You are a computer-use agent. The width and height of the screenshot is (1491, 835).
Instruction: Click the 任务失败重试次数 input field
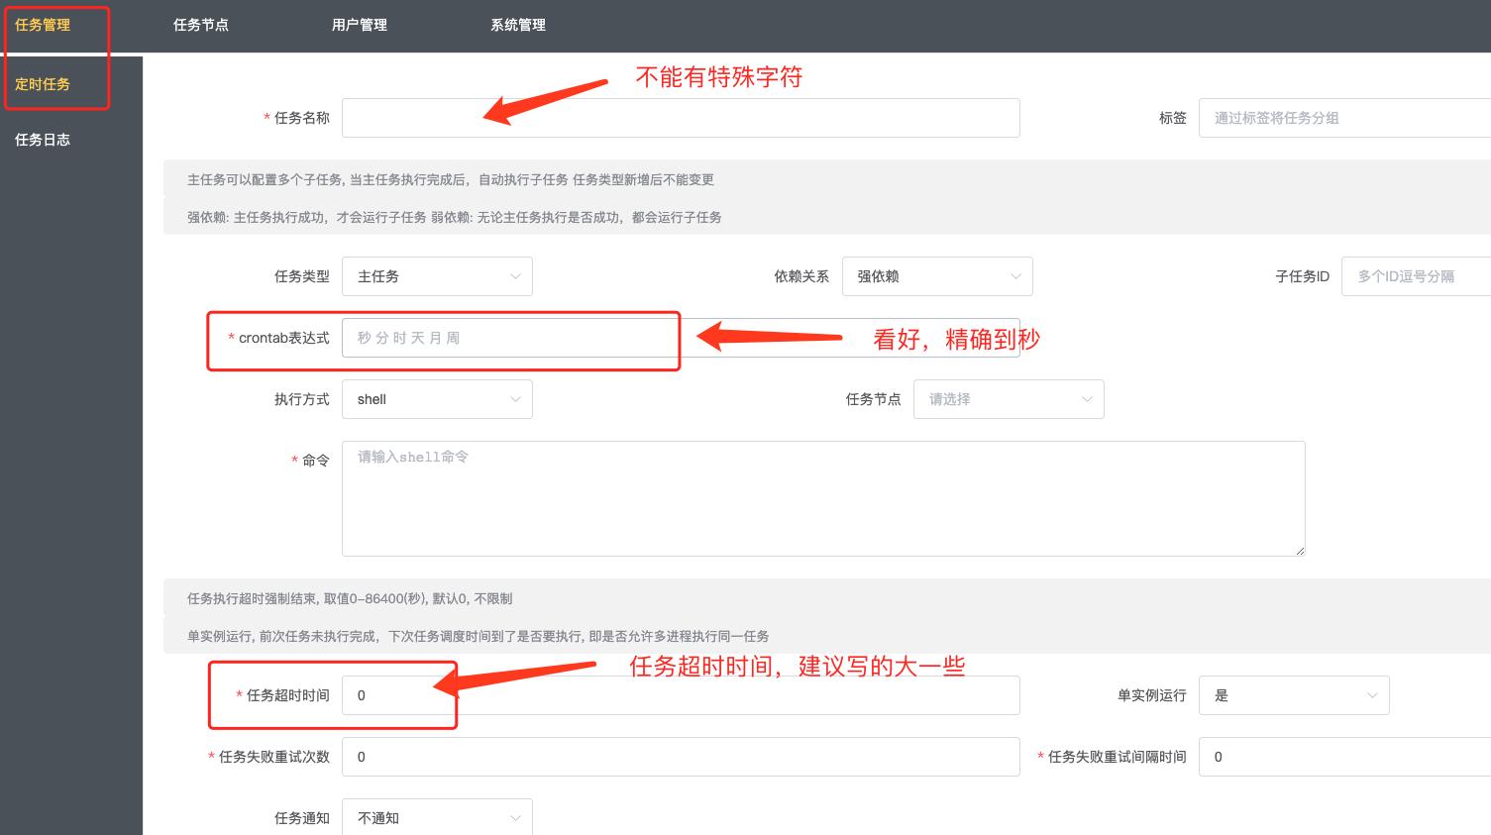(680, 757)
